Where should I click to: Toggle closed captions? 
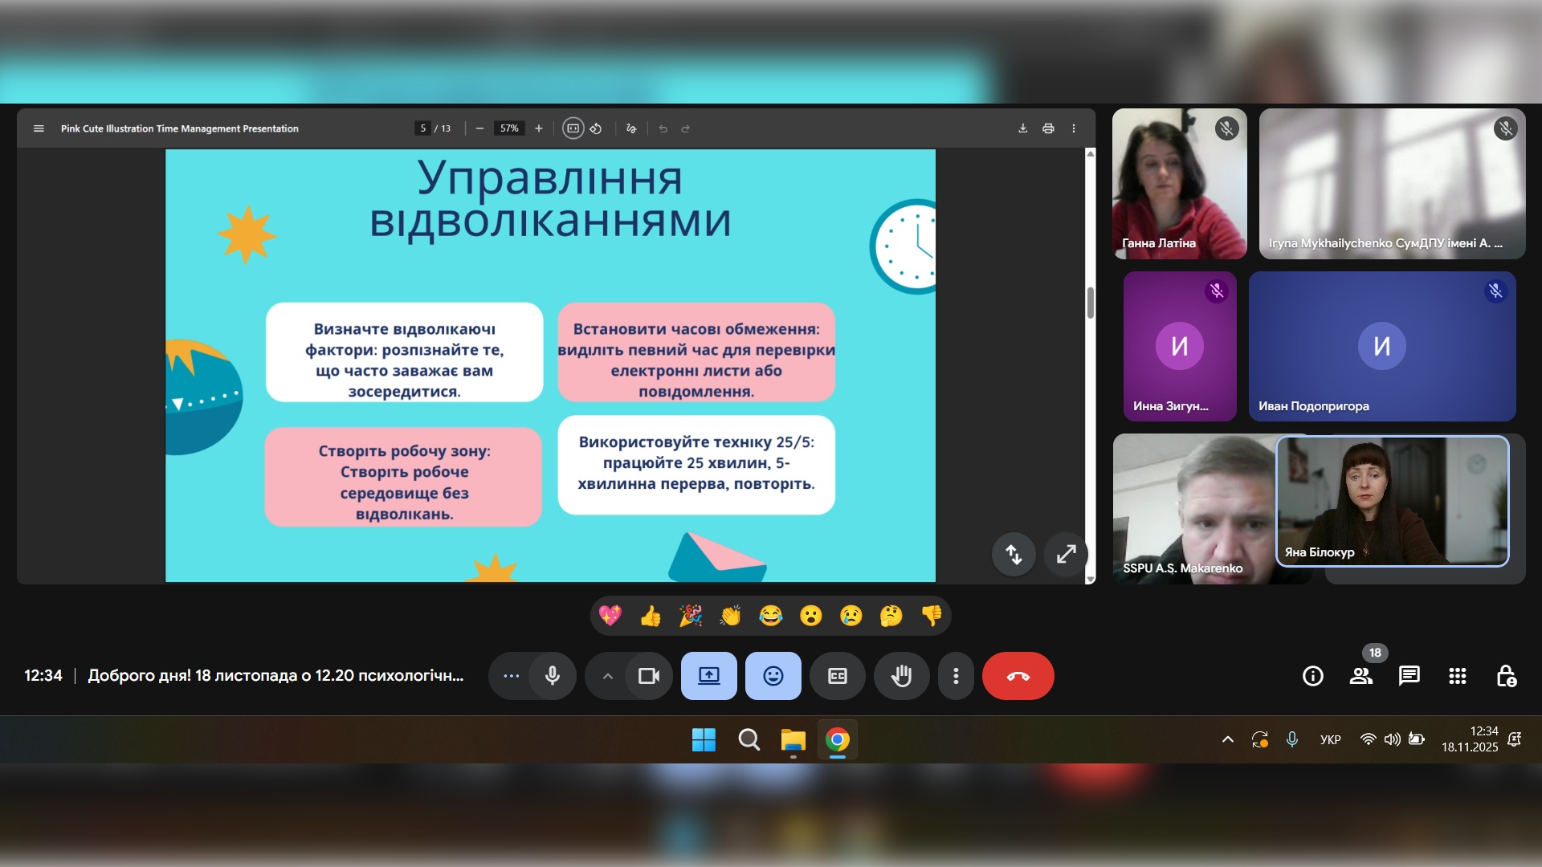click(x=837, y=676)
